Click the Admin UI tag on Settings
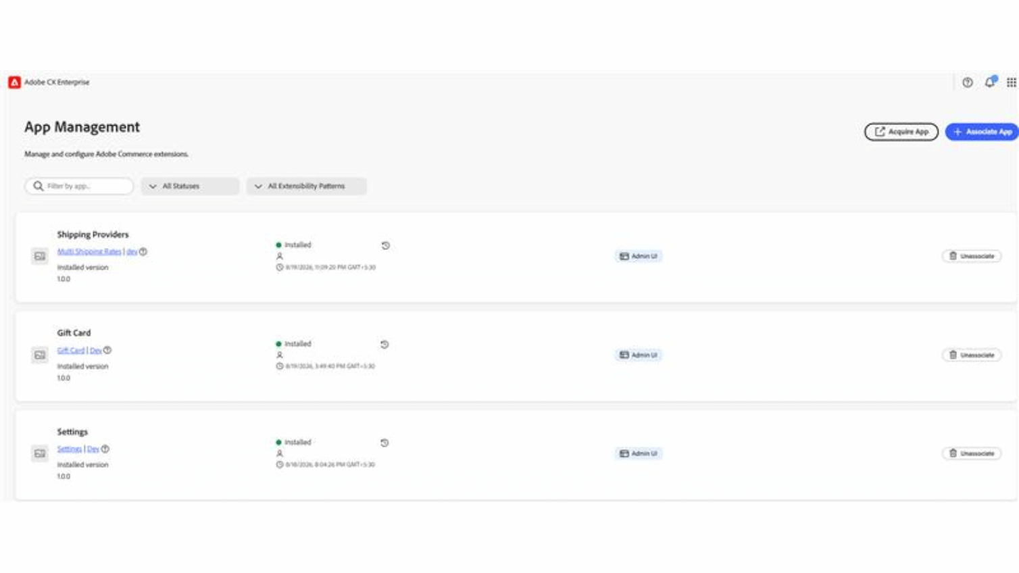Viewport: 1019px width, 573px height. tap(639, 453)
